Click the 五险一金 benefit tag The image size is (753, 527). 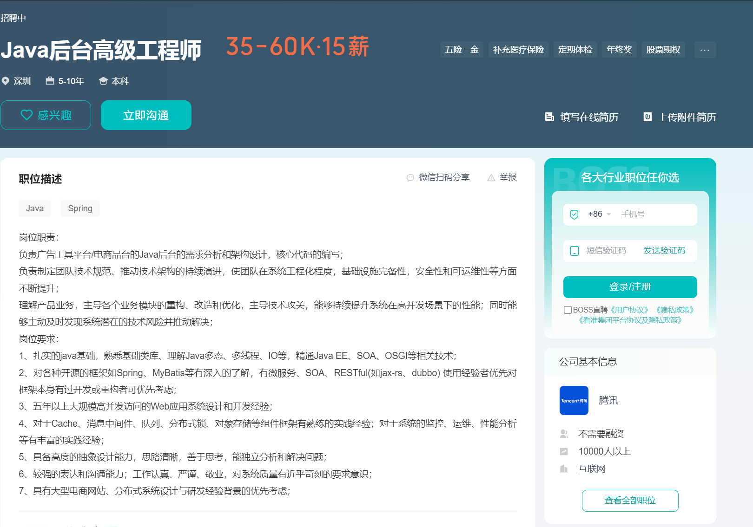(x=462, y=50)
